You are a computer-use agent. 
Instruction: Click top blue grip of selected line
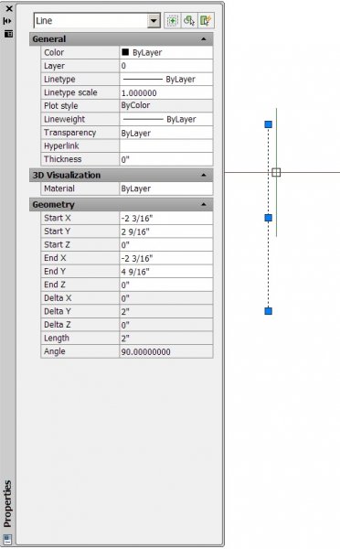pyautogui.click(x=269, y=124)
